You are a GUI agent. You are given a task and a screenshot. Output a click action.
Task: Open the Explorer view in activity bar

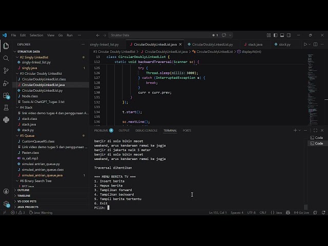[x=6, y=46]
